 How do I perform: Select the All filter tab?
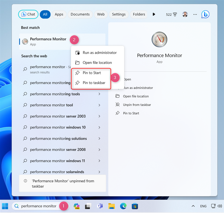(x=45, y=14)
